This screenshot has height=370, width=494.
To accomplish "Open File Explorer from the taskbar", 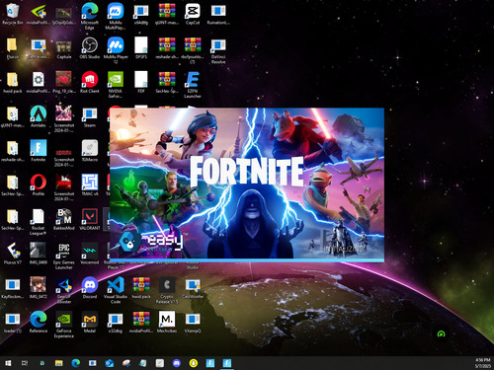I will [59, 363].
